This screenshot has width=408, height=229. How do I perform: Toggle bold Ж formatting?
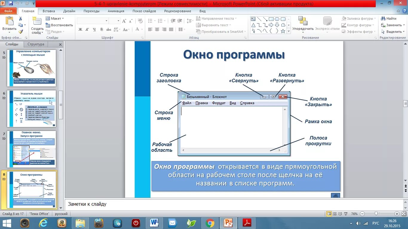coord(80,29)
